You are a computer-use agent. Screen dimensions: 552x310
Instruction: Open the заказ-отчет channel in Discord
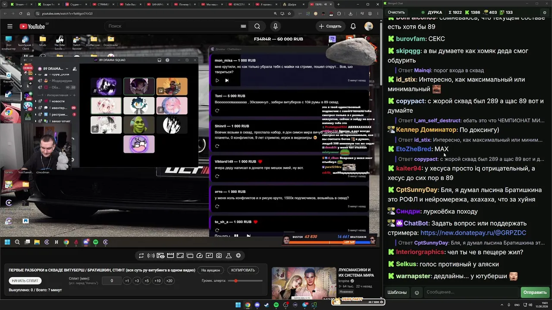click(x=57, y=121)
